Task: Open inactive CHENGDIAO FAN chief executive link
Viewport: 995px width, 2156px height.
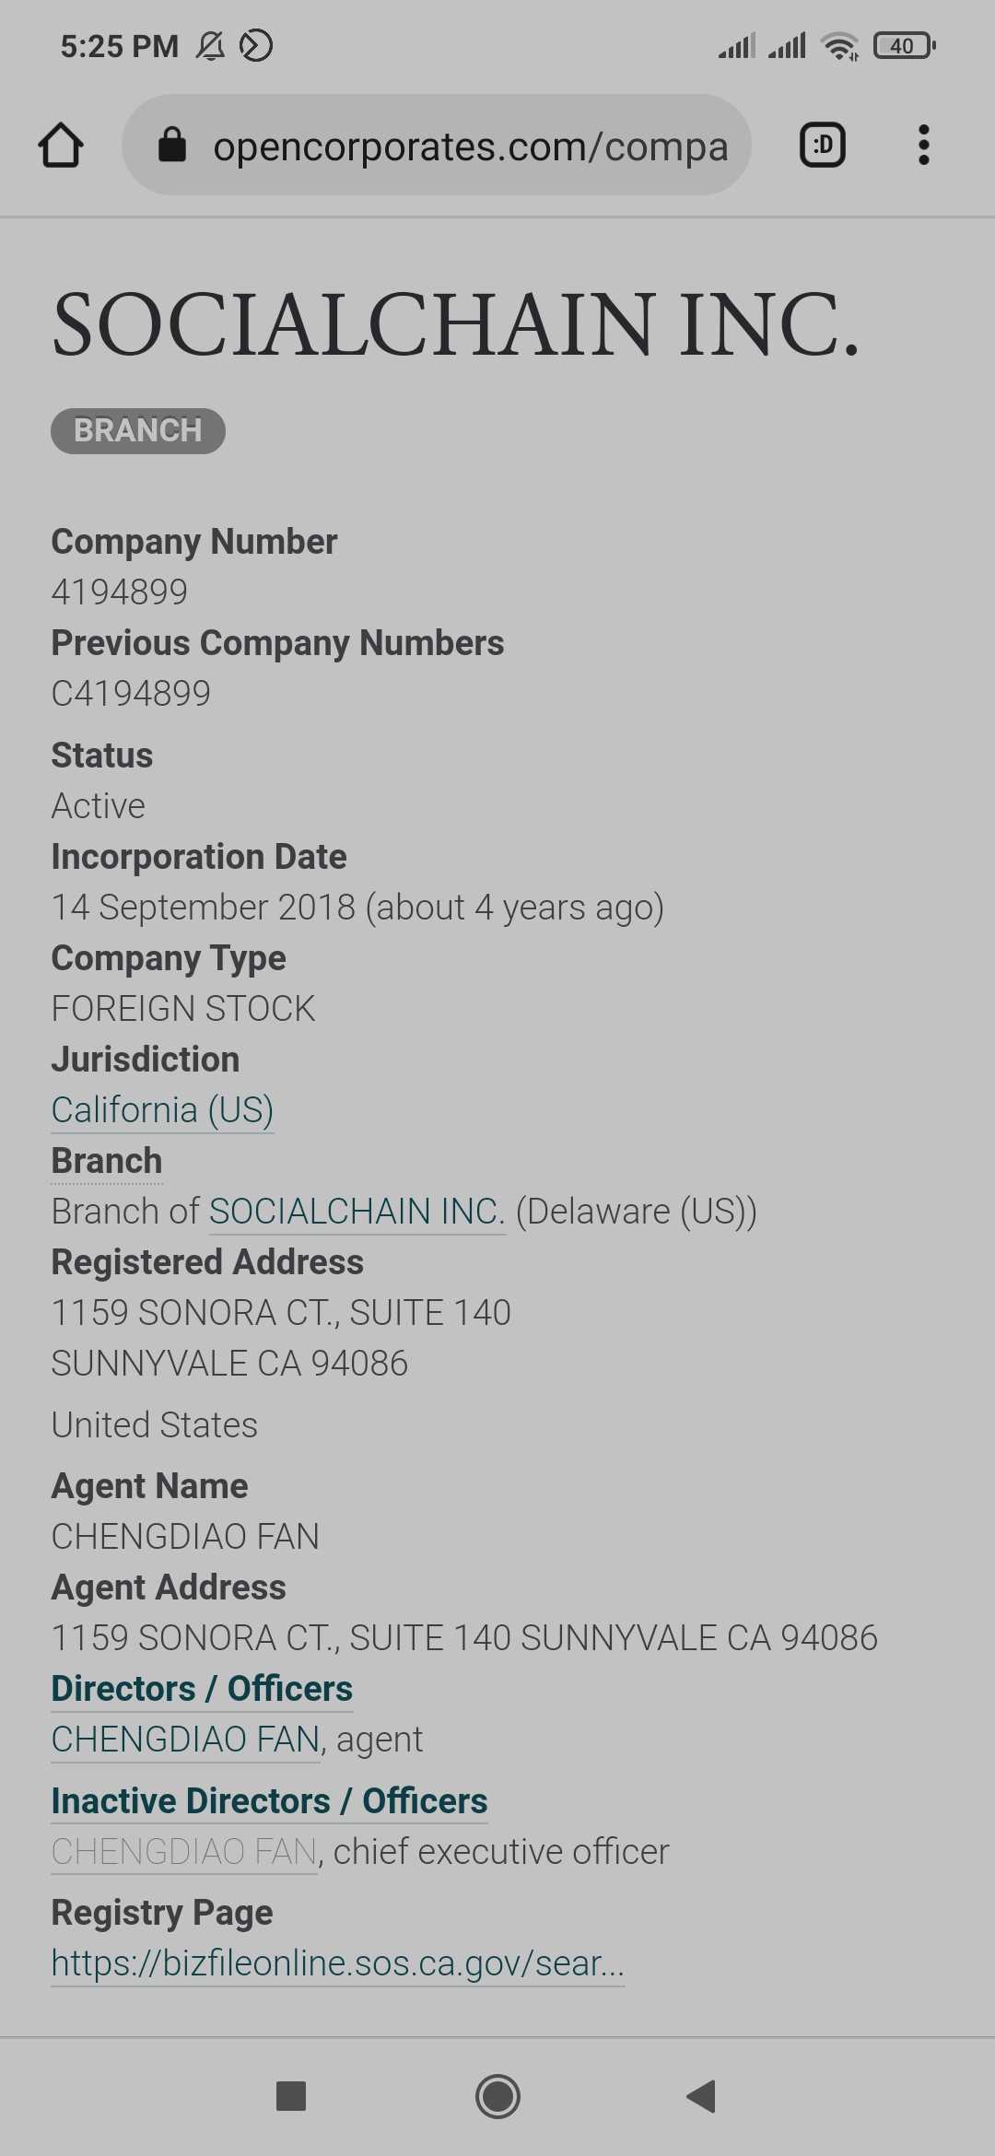Action: click(x=184, y=1852)
